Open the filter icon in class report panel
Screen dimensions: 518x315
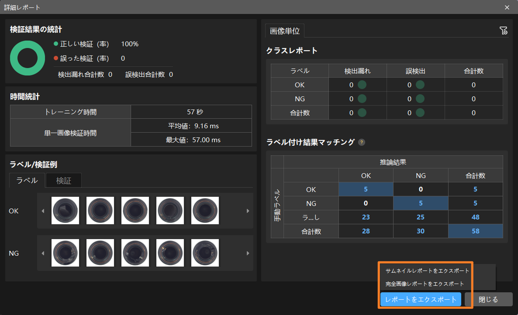click(x=503, y=31)
